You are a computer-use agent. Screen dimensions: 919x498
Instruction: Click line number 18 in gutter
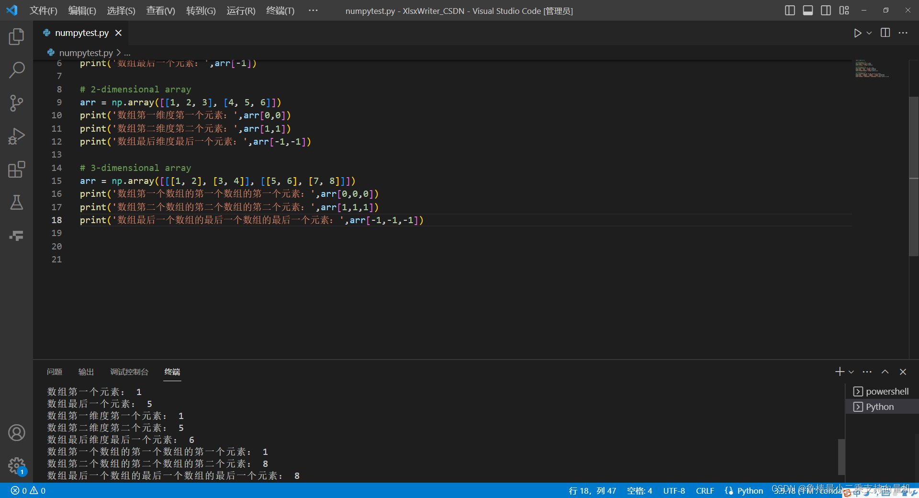pyautogui.click(x=56, y=220)
